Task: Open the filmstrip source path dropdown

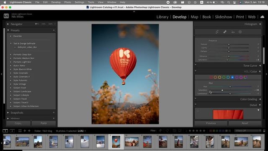Action: pos(85,131)
